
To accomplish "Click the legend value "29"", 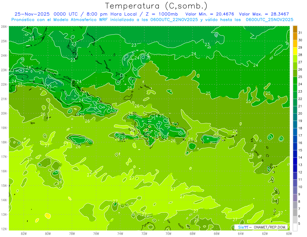I will coord(300,48).
